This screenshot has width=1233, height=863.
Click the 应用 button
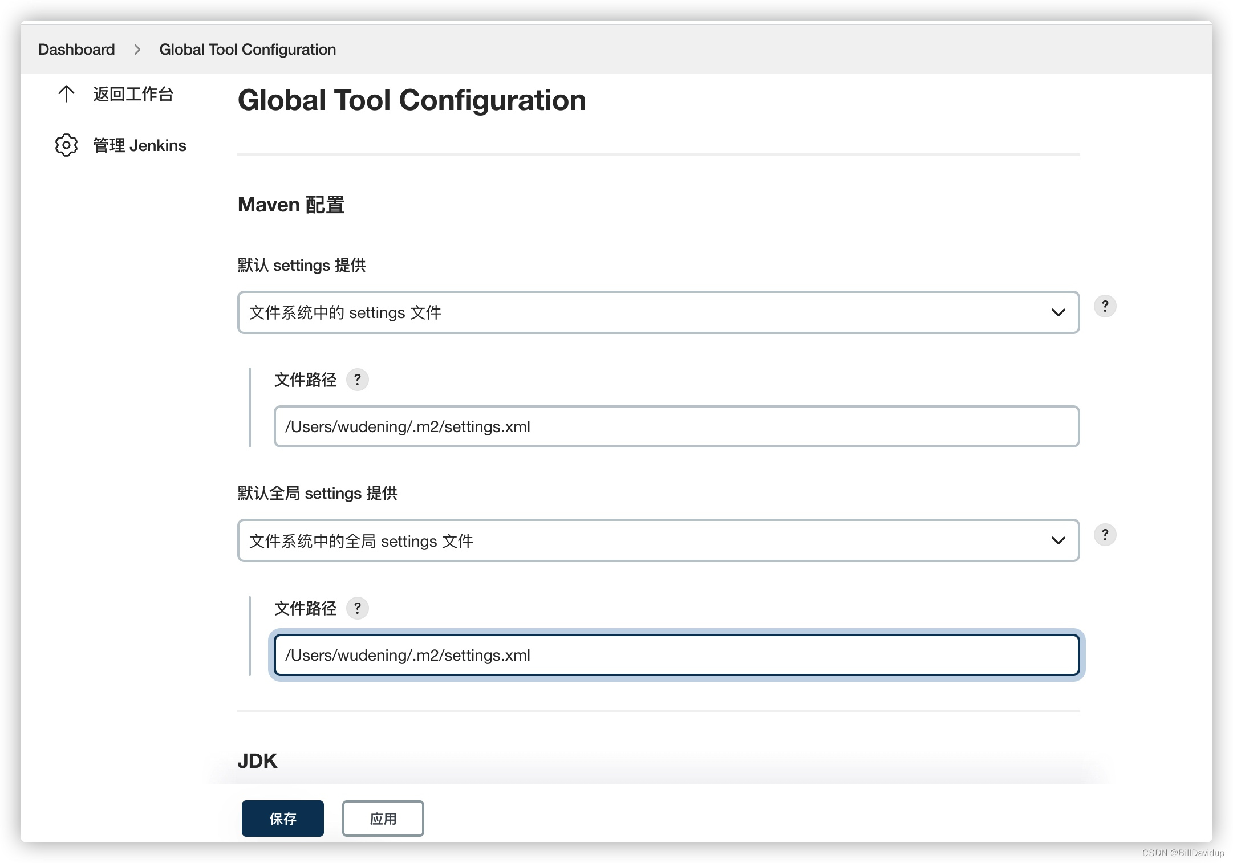[x=383, y=819]
